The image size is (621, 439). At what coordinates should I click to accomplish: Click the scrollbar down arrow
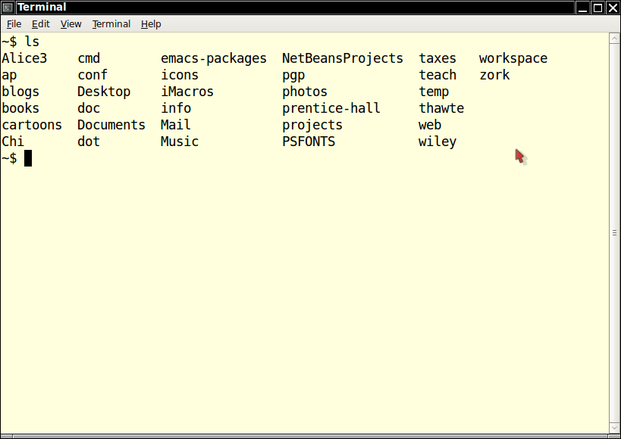coord(615,428)
